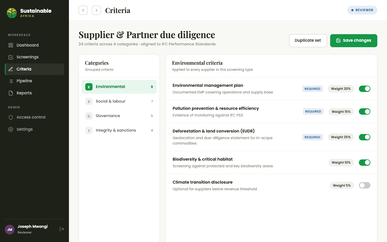
Task: Click 'Deforestation & land conversion (EUDR)' title
Action: coord(214,131)
